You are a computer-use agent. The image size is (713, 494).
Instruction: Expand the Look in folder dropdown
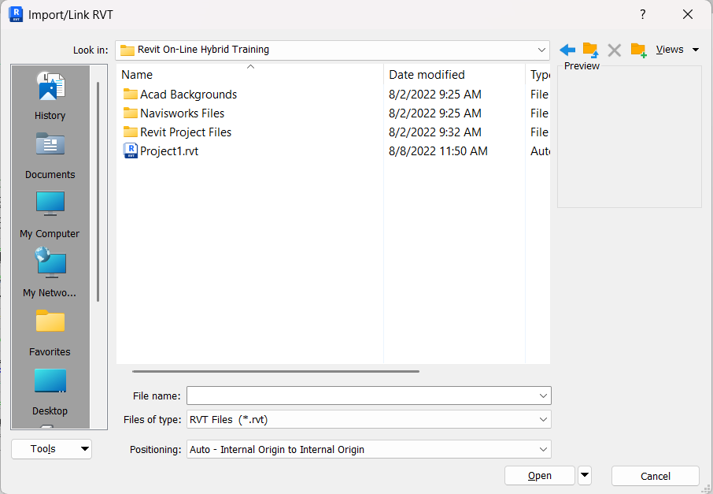tap(541, 50)
